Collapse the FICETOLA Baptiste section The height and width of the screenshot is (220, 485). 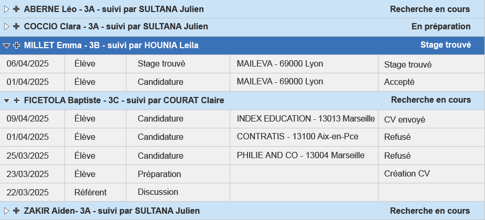(6, 101)
